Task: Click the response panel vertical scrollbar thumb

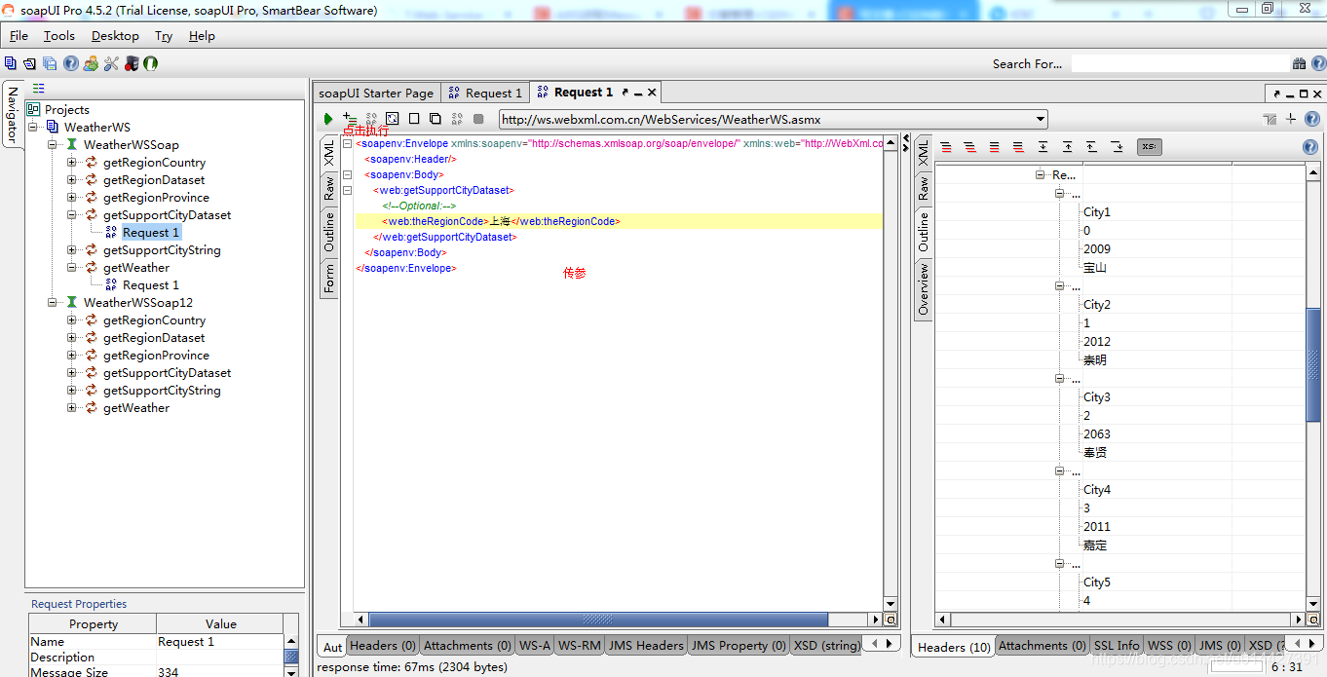Action: (x=1313, y=365)
